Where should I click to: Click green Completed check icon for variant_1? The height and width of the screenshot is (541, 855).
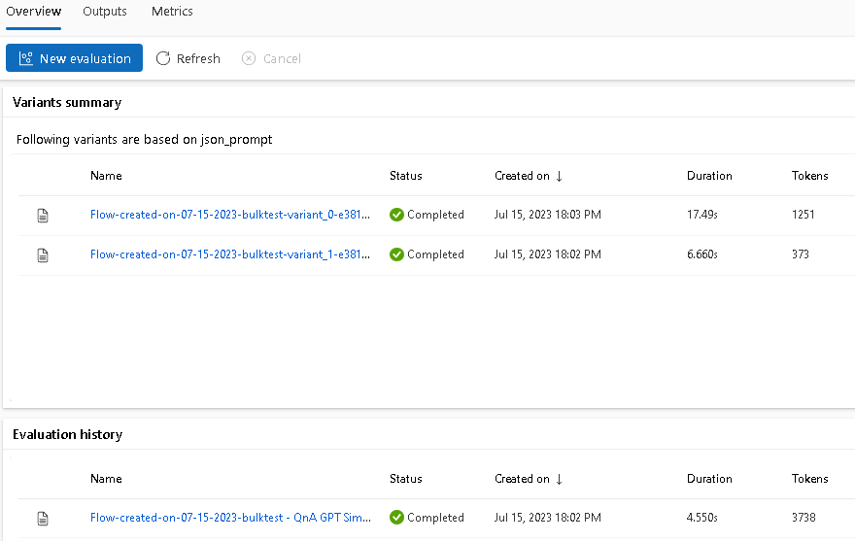396,254
